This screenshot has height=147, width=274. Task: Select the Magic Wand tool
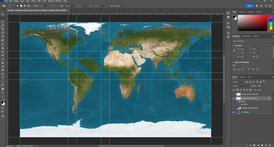coord(2,25)
